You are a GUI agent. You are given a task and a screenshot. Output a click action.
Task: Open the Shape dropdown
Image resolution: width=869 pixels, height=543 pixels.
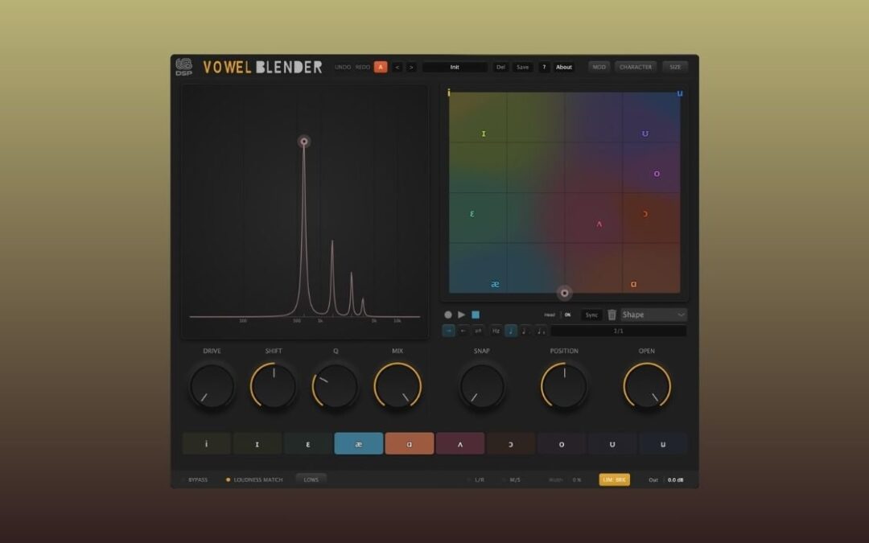[654, 315]
